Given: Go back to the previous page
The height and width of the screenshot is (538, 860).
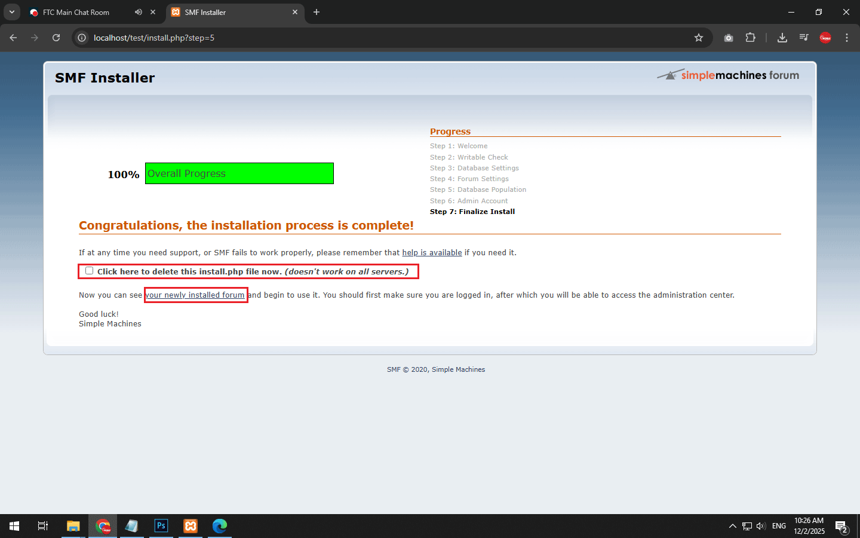Looking at the screenshot, I should [x=13, y=38].
